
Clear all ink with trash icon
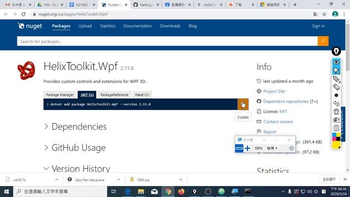coord(336,112)
